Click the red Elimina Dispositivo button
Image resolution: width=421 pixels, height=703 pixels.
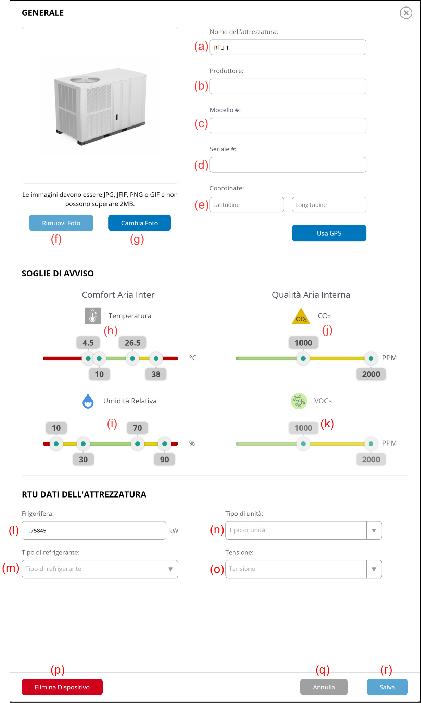point(62,687)
